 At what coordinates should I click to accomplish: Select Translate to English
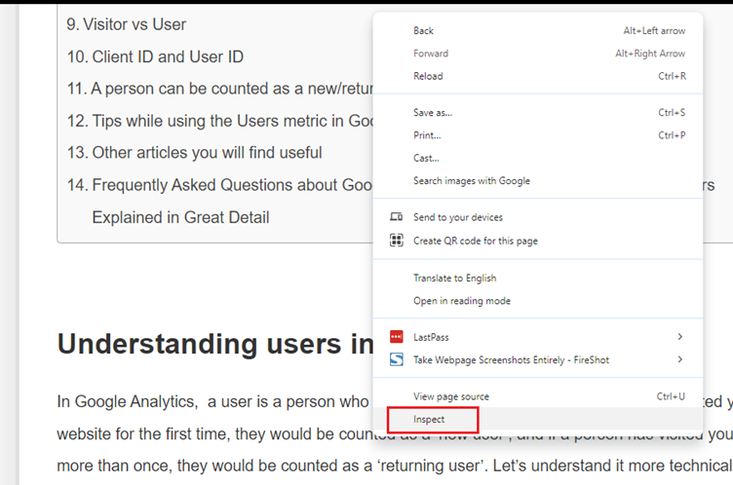click(454, 278)
